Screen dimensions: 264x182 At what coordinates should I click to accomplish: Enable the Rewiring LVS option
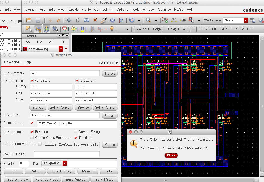point(32,131)
